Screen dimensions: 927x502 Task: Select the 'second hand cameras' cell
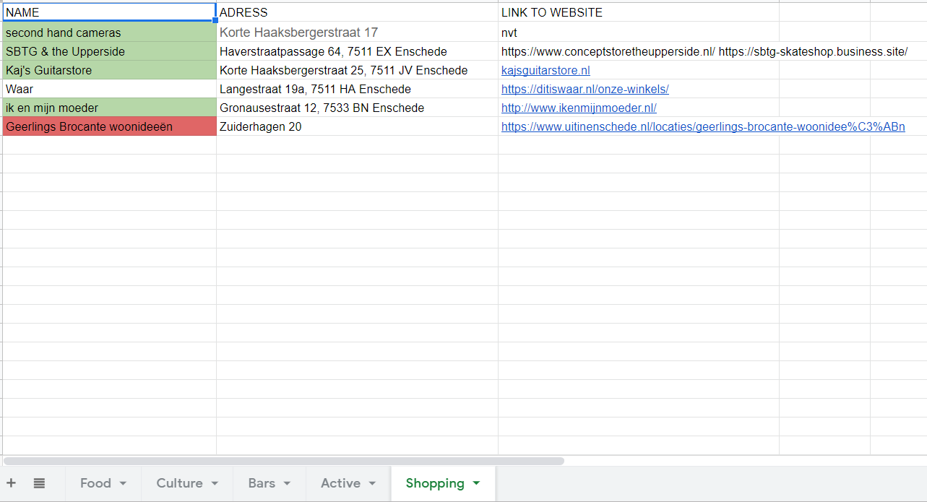[x=109, y=33]
